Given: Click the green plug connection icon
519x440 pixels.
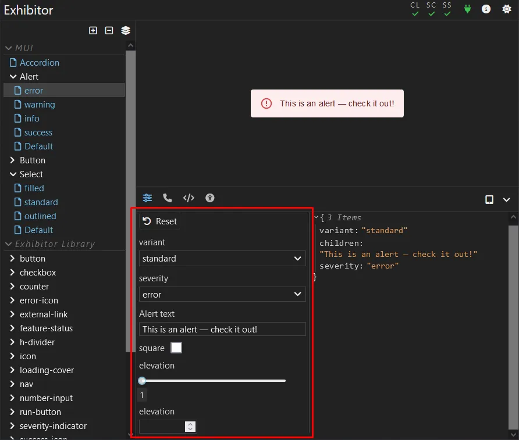Looking at the screenshot, I should 467,9.
